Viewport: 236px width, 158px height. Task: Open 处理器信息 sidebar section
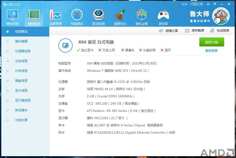[x=25, y=51]
